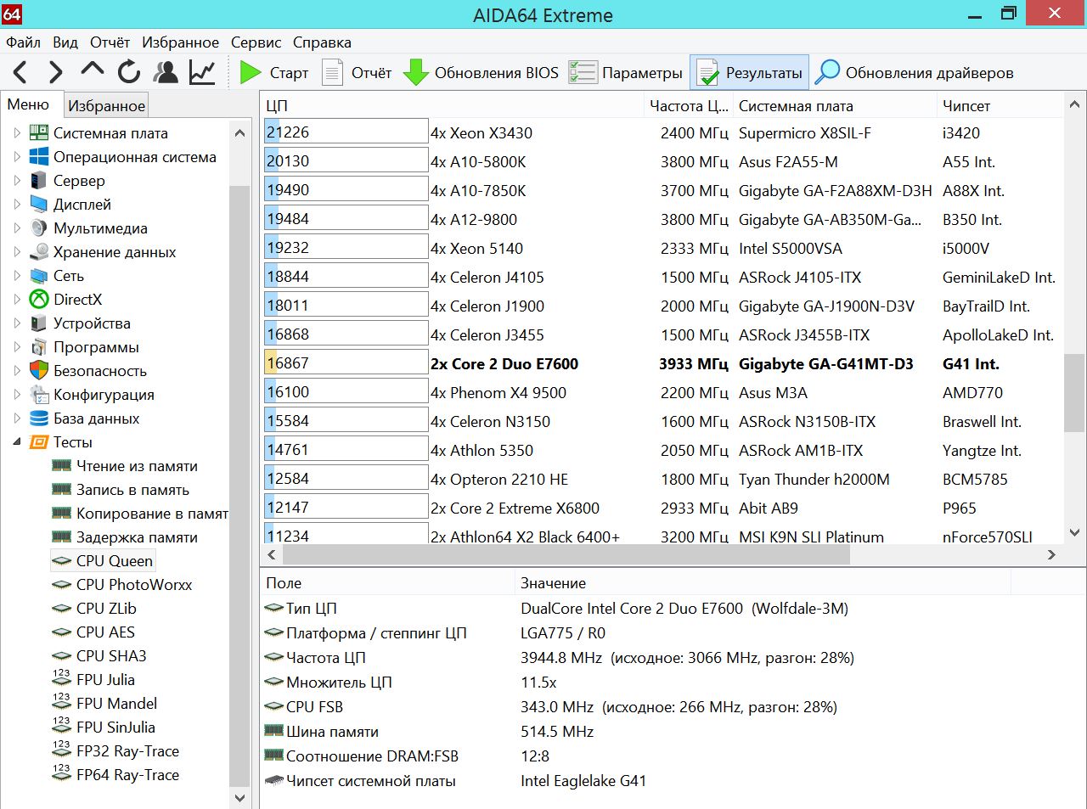Expand the DirectX tree node
1087x809 pixels.
click(17, 300)
